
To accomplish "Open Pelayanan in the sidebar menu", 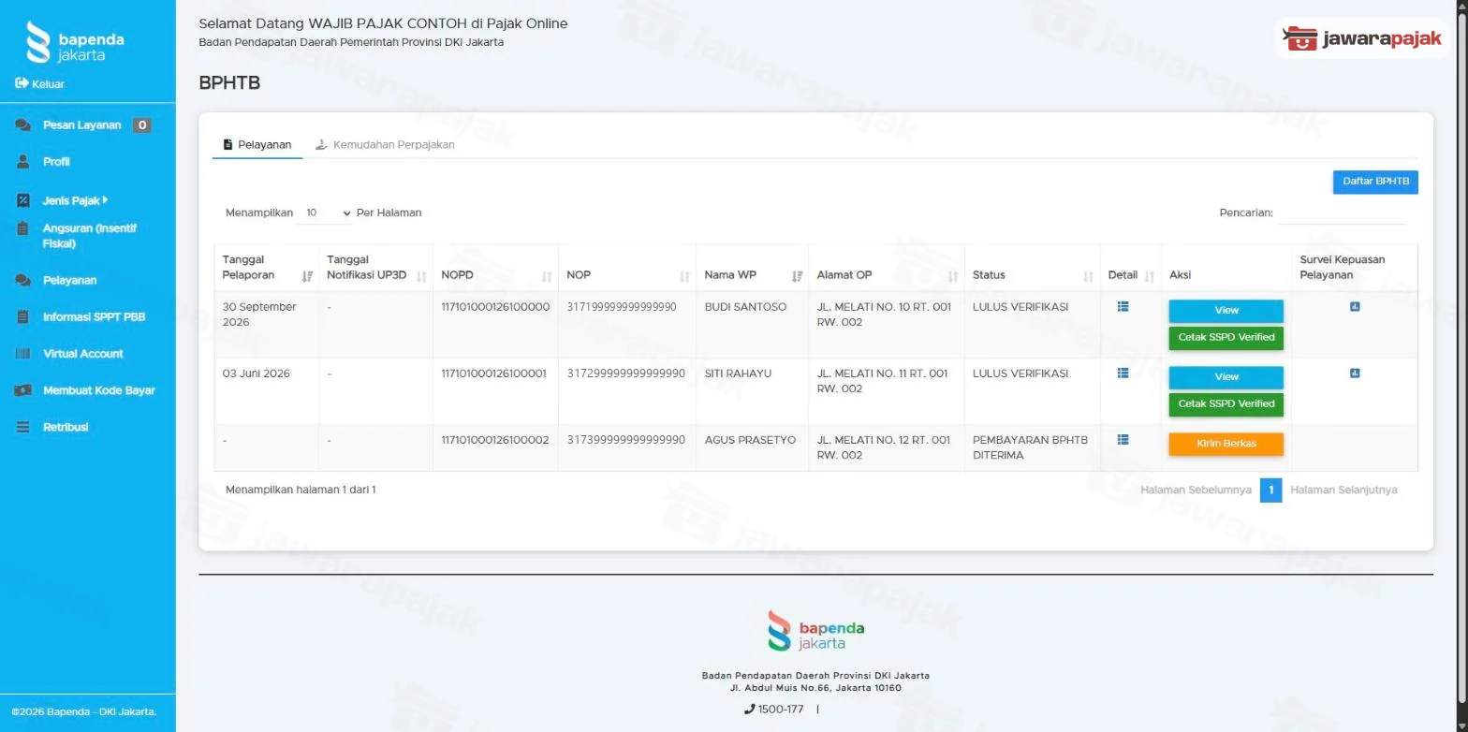I will (x=69, y=280).
